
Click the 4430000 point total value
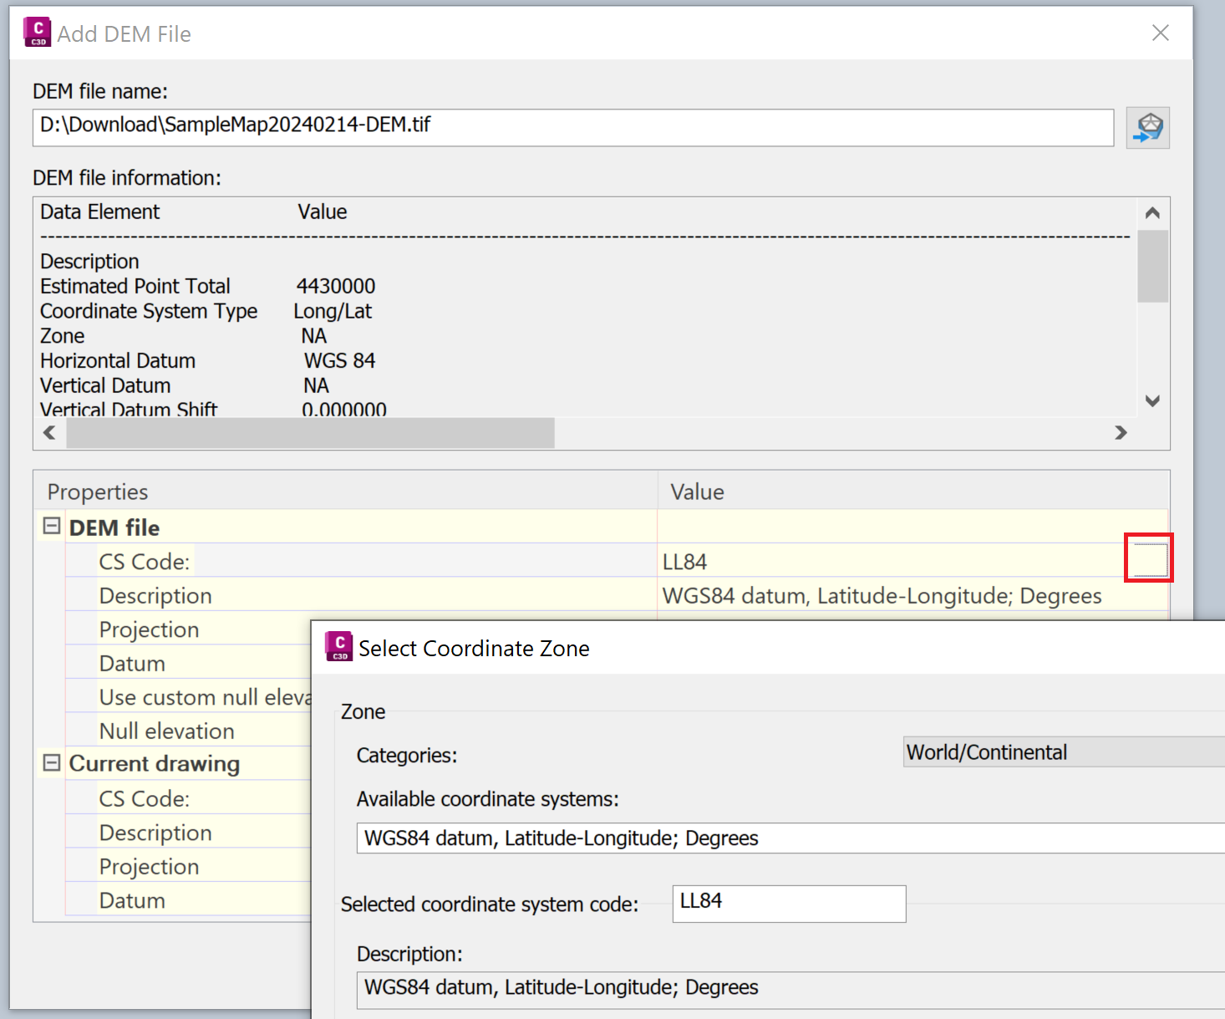pyautogui.click(x=336, y=286)
